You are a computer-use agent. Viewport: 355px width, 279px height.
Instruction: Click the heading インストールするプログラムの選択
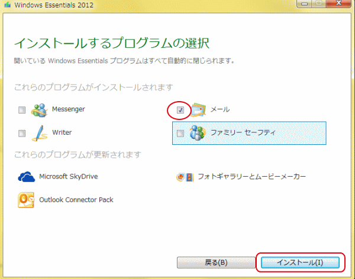pos(112,43)
